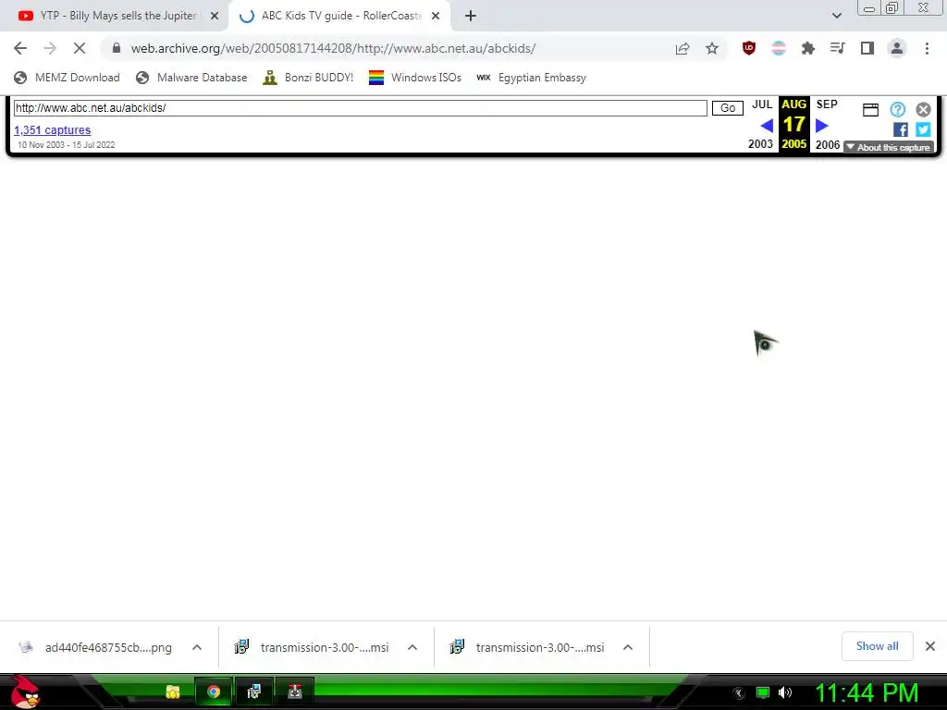Viewport: 947px width, 710px height.
Task: Show hidden tray icons
Action: coord(739,693)
